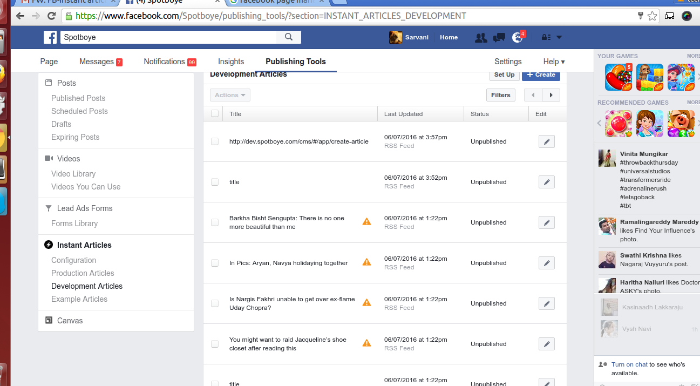Viewport: 700px width, 386px height.
Task: Click the Home link in the top bar
Action: pos(448,37)
